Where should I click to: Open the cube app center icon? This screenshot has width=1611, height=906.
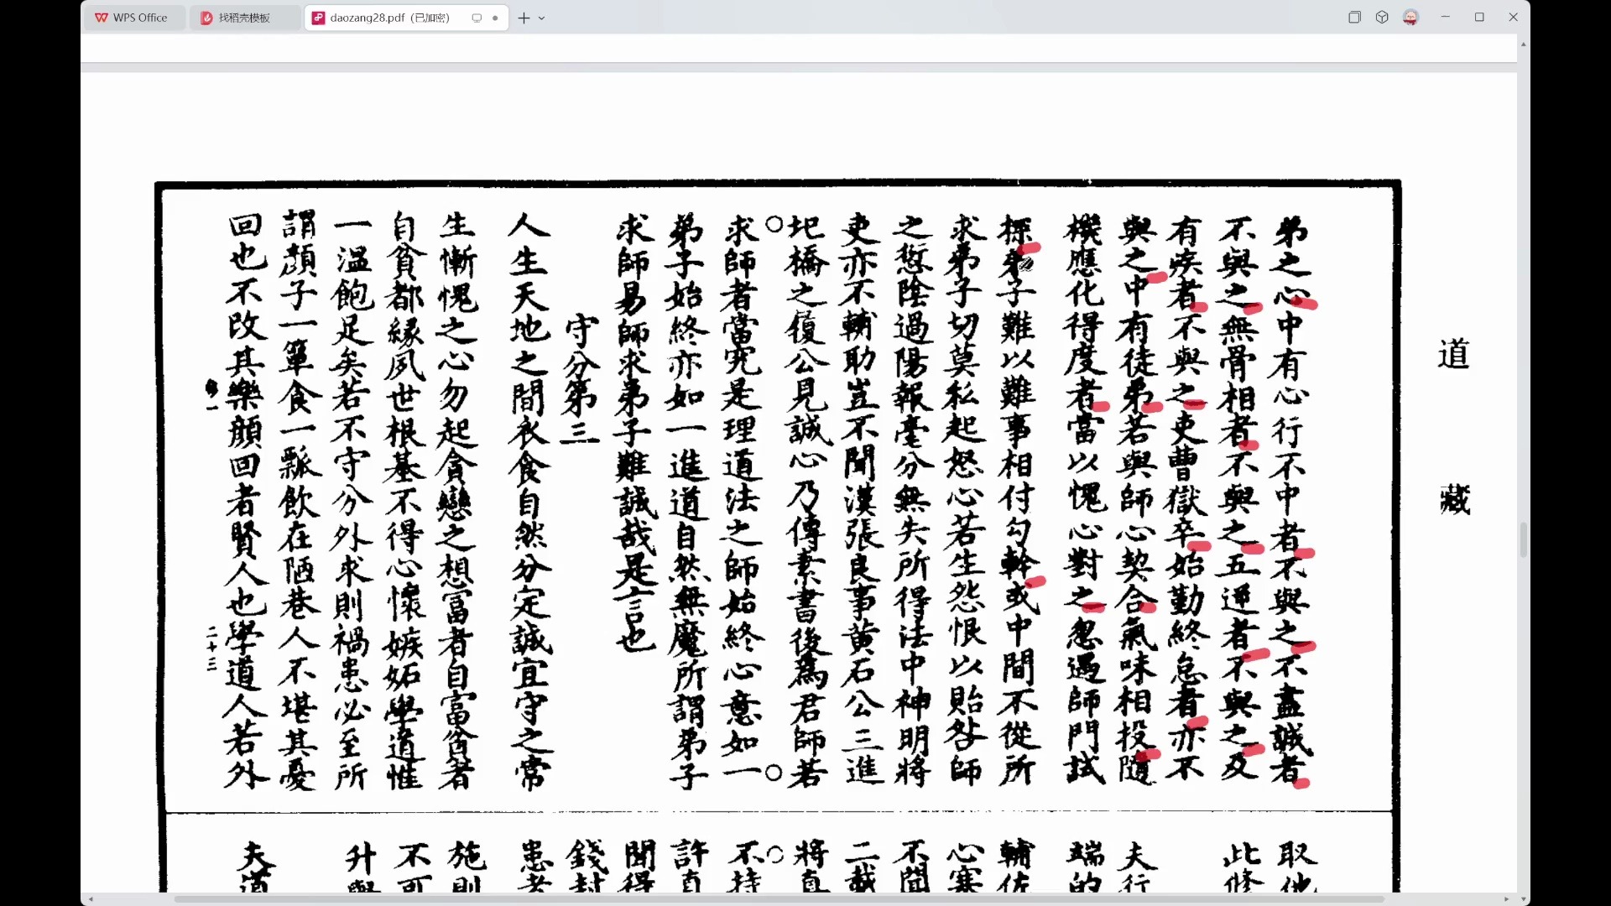pos(1382,17)
